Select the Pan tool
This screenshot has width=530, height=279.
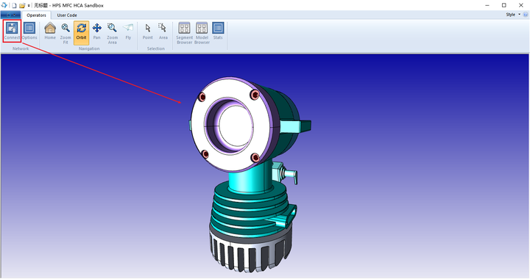[x=96, y=31]
